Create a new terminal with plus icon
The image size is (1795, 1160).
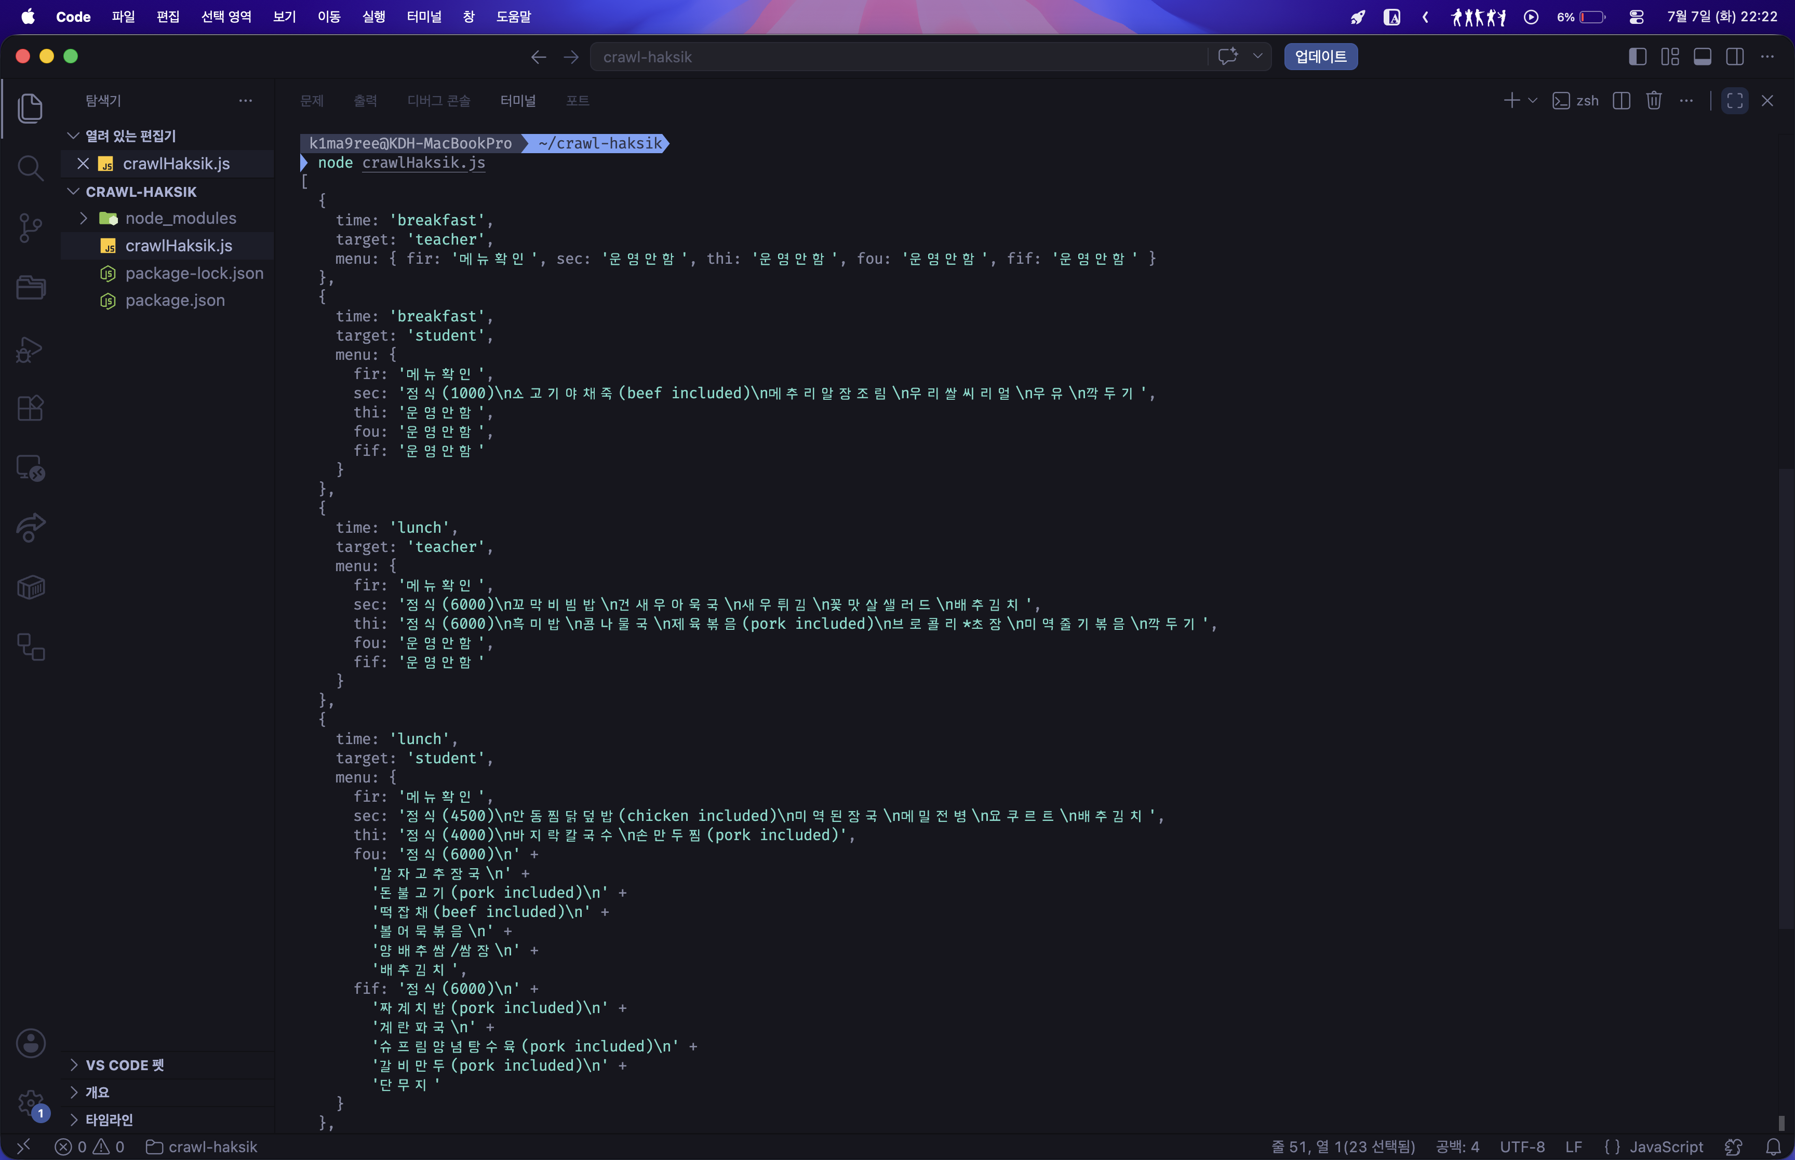pyautogui.click(x=1511, y=101)
